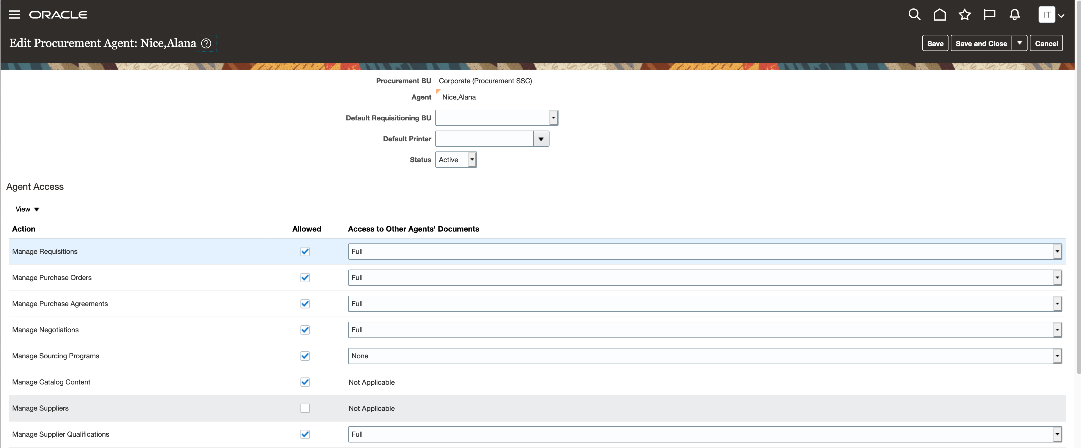Expand the Status dropdown
The height and width of the screenshot is (448, 1081).
[x=472, y=160]
